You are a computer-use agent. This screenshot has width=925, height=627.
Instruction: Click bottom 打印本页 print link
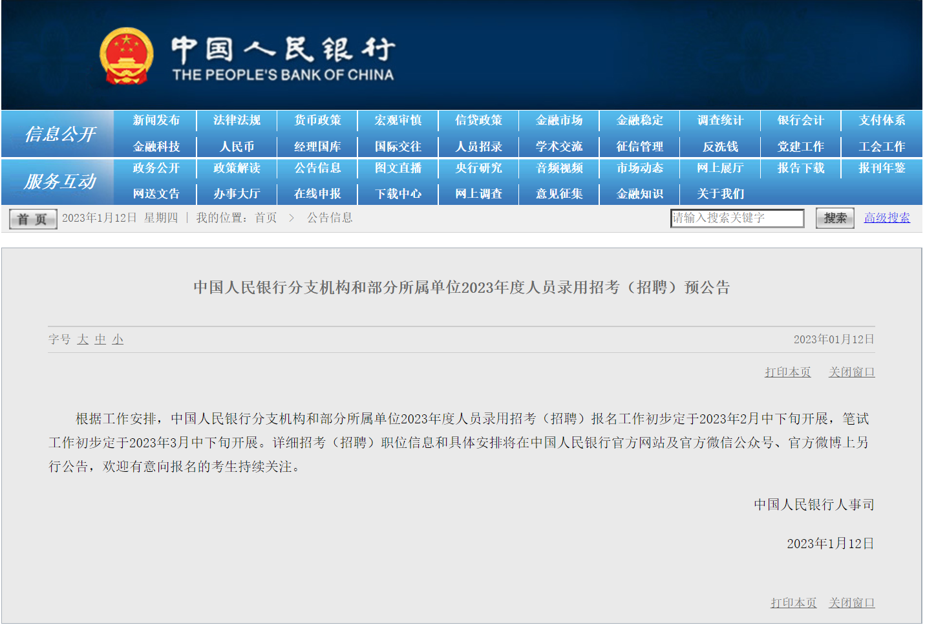coord(793,603)
